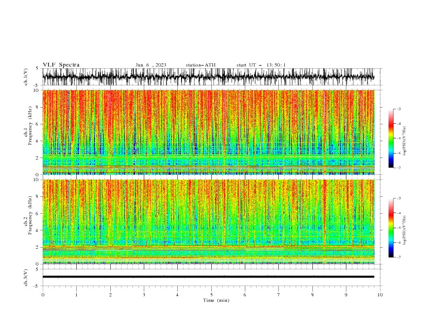
Task: Click inside the ch.1 spectrogram panel
Action: pyautogui.click(x=208, y=132)
